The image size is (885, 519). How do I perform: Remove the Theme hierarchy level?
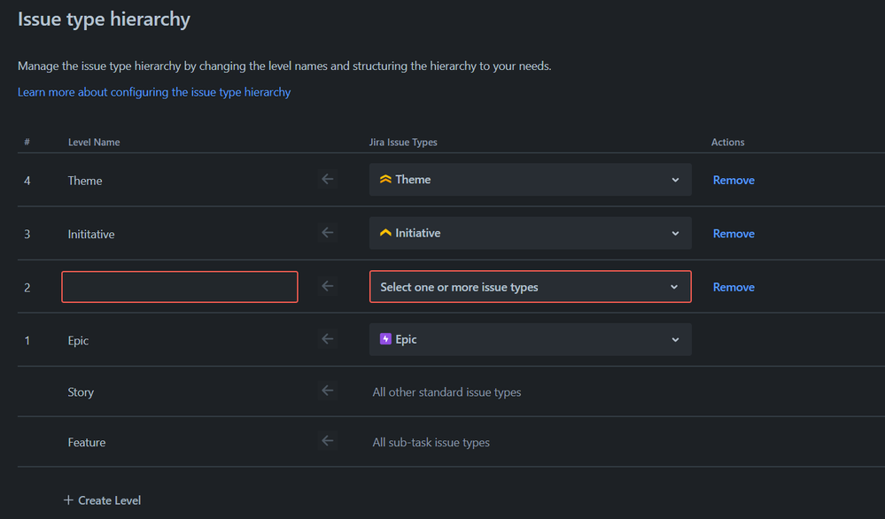click(x=734, y=180)
